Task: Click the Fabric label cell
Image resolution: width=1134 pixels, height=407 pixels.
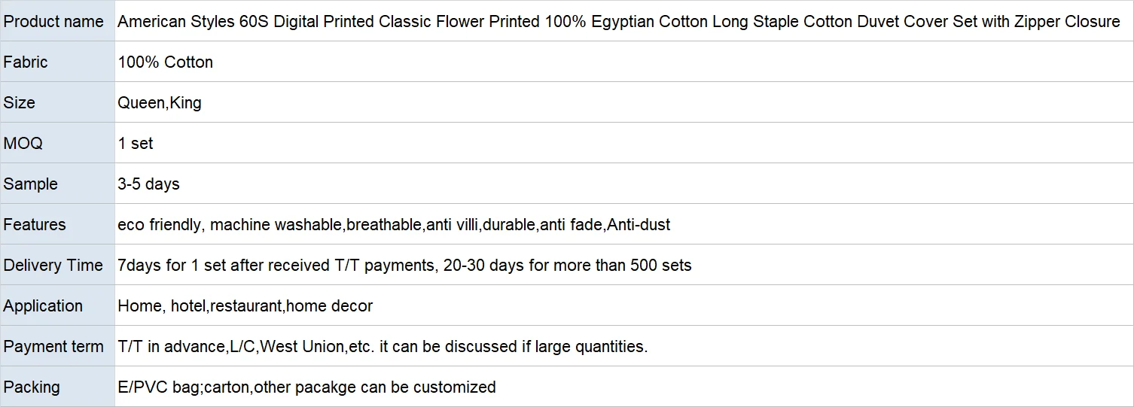Action: pos(26,62)
